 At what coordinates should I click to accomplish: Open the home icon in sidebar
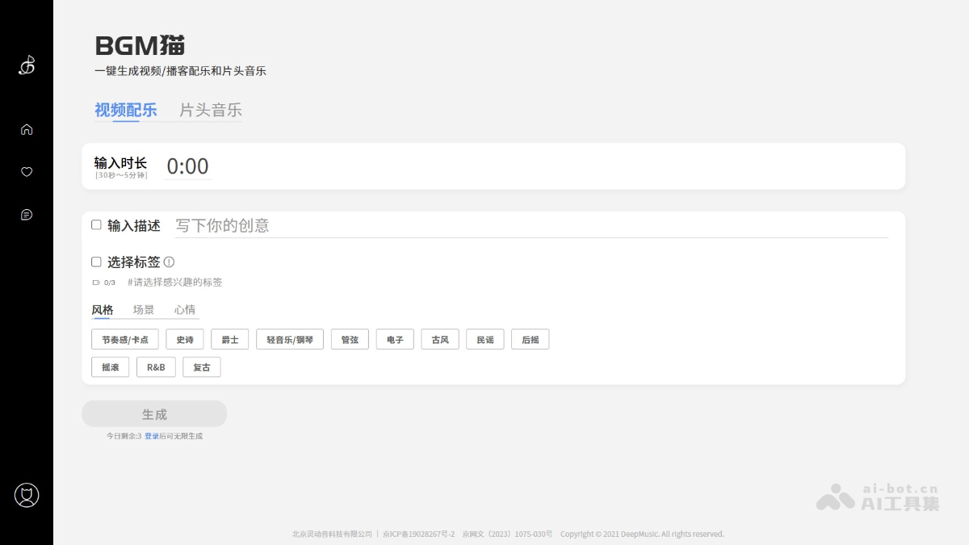pyautogui.click(x=27, y=129)
